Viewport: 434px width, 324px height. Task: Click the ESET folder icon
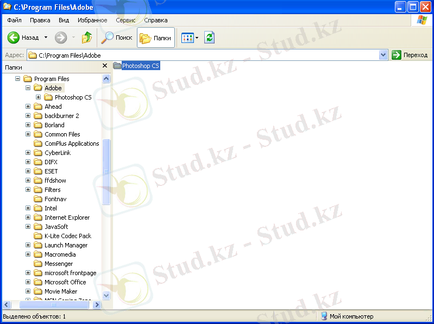point(38,171)
